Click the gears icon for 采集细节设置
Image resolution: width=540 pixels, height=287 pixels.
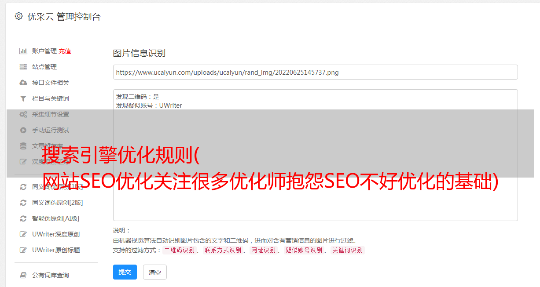[23, 114]
